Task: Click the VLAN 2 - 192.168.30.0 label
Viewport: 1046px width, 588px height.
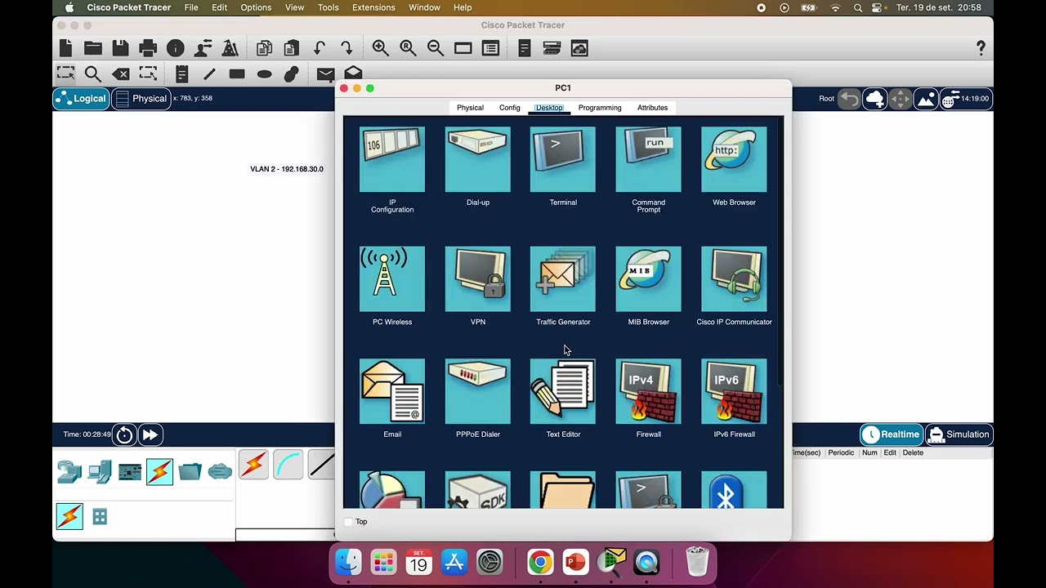Action: (287, 169)
